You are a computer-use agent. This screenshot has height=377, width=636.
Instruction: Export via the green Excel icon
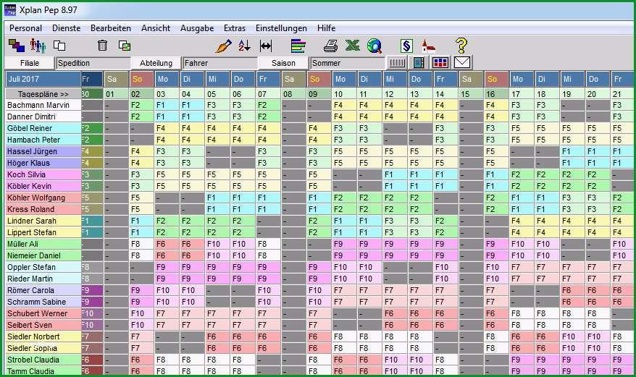tap(353, 46)
